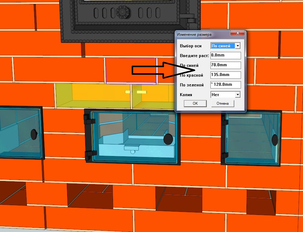
Task: Select the По красной 135.0mm field
Action: pos(226,75)
